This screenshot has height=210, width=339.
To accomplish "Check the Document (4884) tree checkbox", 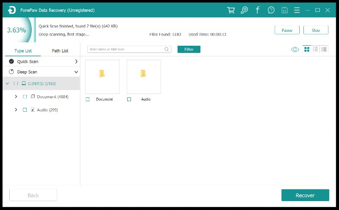I will coord(25,97).
